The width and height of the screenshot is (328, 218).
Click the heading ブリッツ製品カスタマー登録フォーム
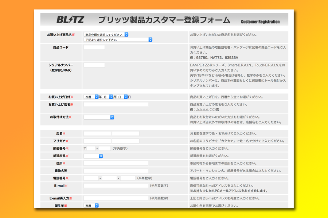coord(164,20)
